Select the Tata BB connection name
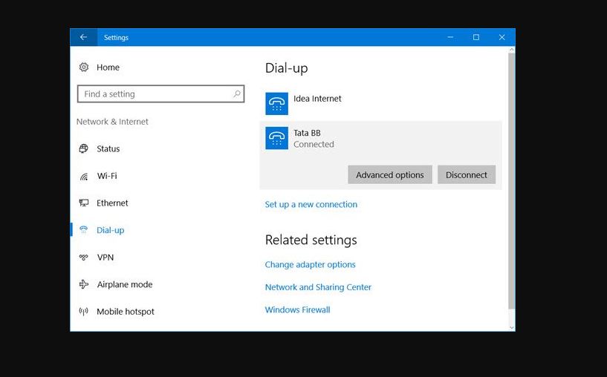Screen dimensions: 607x377 pos(307,133)
